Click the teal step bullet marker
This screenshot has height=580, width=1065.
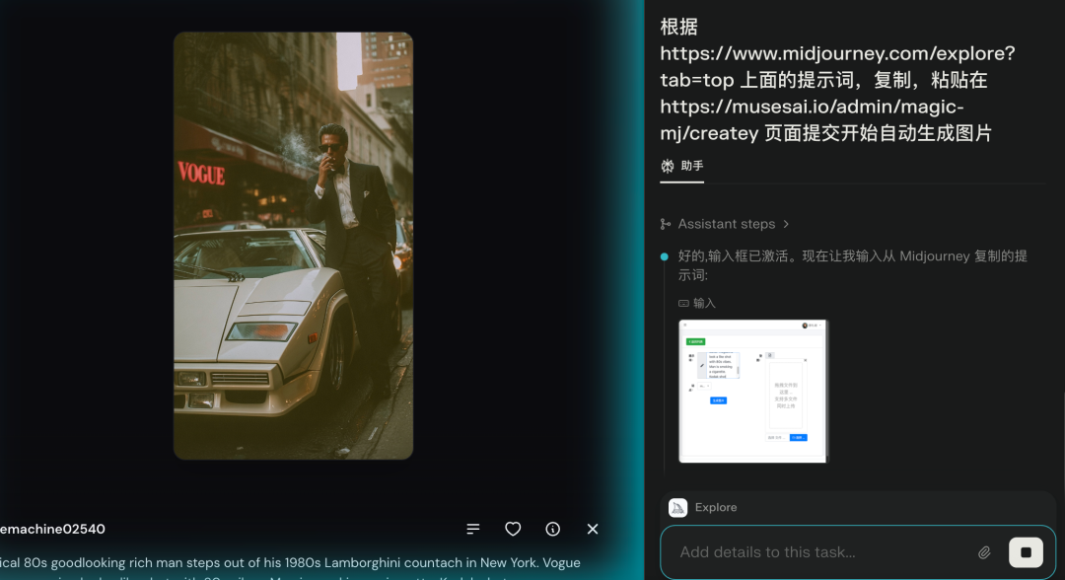click(665, 256)
